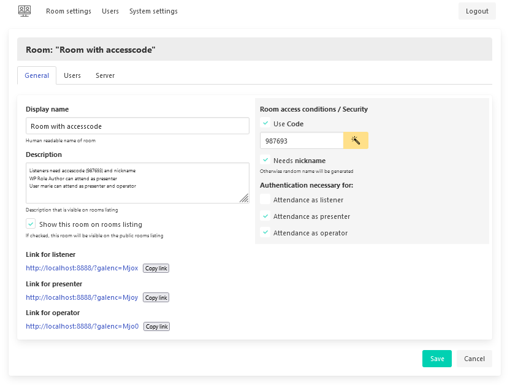Switch to the Server tab

point(105,75)
